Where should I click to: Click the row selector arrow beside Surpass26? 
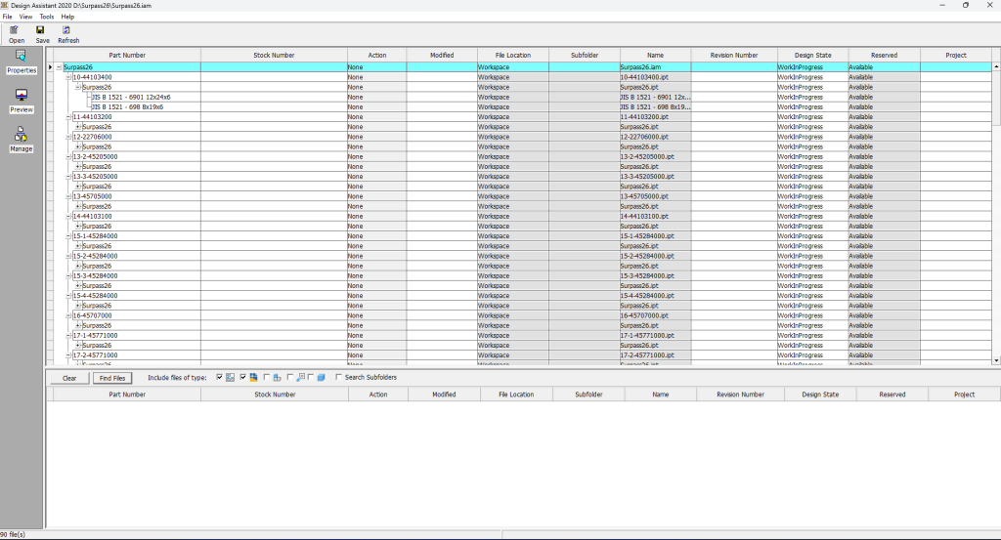pos(51,67)
